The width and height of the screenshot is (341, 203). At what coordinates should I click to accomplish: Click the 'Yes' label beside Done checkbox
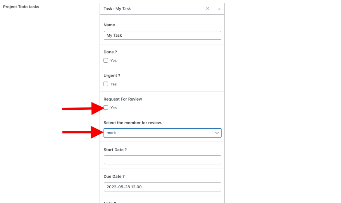tap(114, 61)
